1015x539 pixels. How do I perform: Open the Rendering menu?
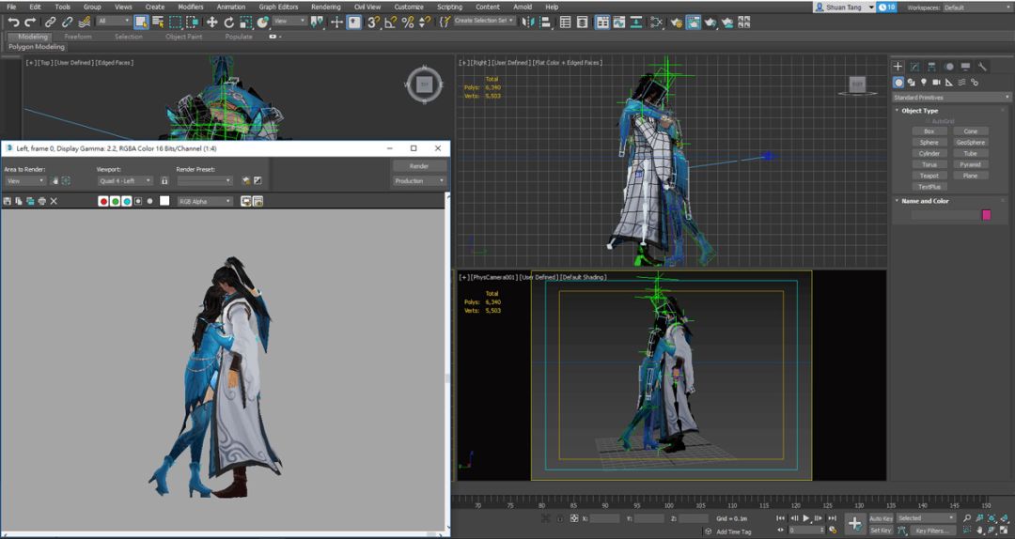pyautogui.click(x=325, y=7)
